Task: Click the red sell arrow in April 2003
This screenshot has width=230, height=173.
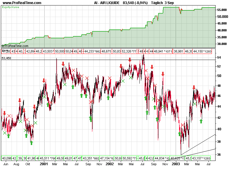Action: [194, 87]
